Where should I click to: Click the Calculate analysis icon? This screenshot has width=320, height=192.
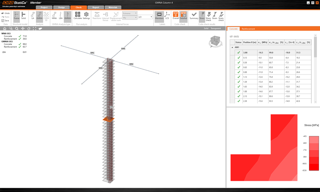point(78,16)
